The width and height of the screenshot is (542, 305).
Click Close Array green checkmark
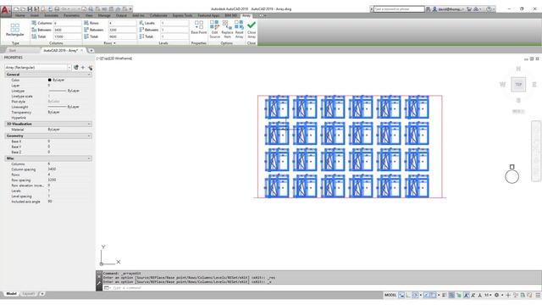click(252, 29)
